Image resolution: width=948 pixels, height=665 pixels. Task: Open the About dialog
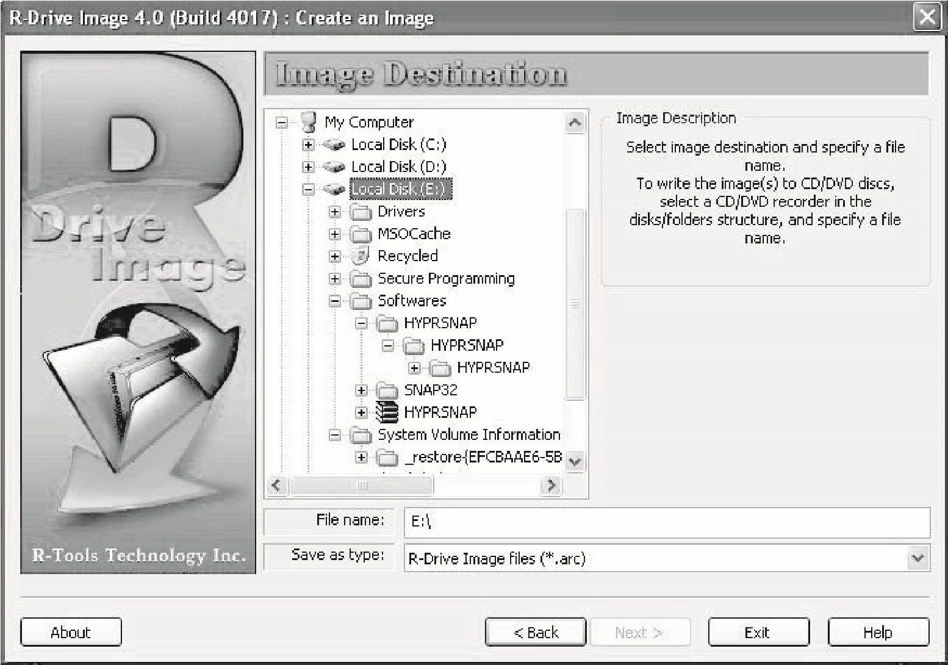click(71, 633)
